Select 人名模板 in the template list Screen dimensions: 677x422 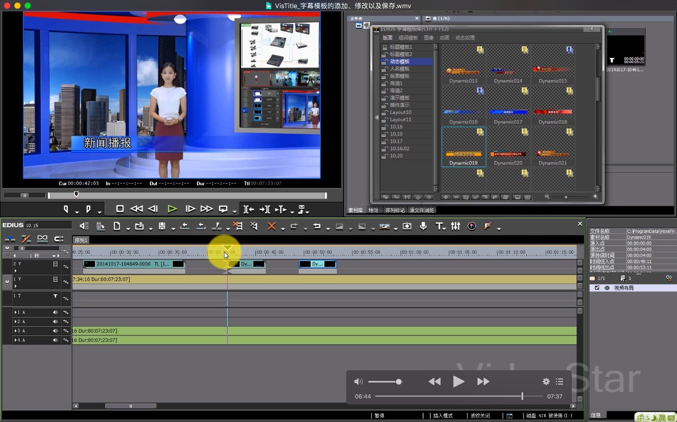pyautogui.click(x=400, y=69)
